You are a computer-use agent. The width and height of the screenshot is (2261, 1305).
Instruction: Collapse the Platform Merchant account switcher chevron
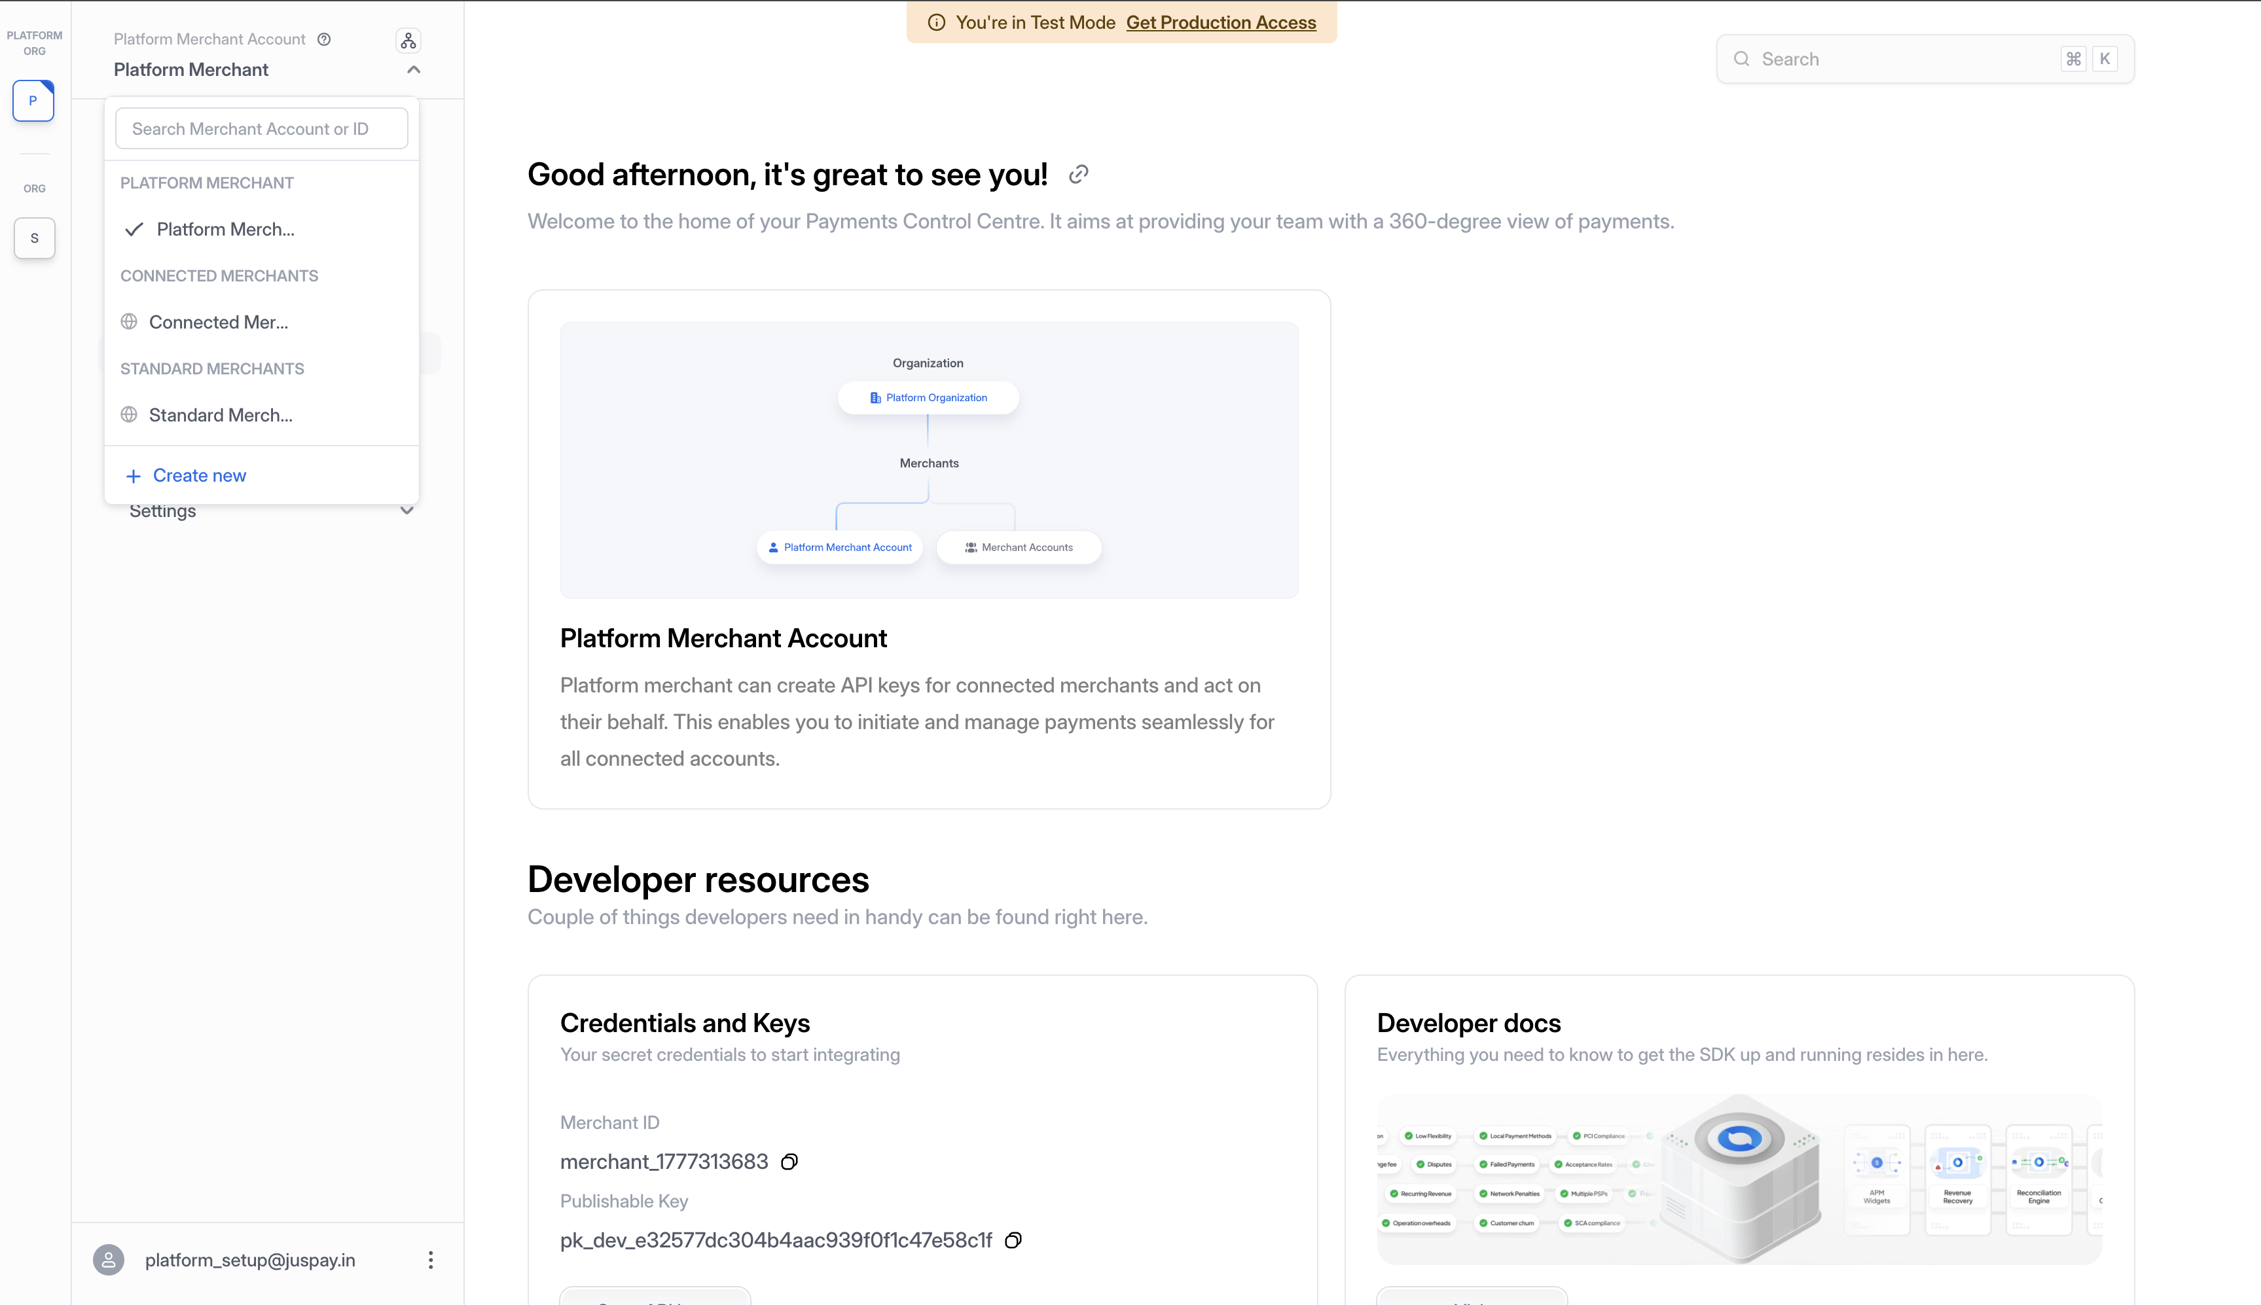coord(413,70)
